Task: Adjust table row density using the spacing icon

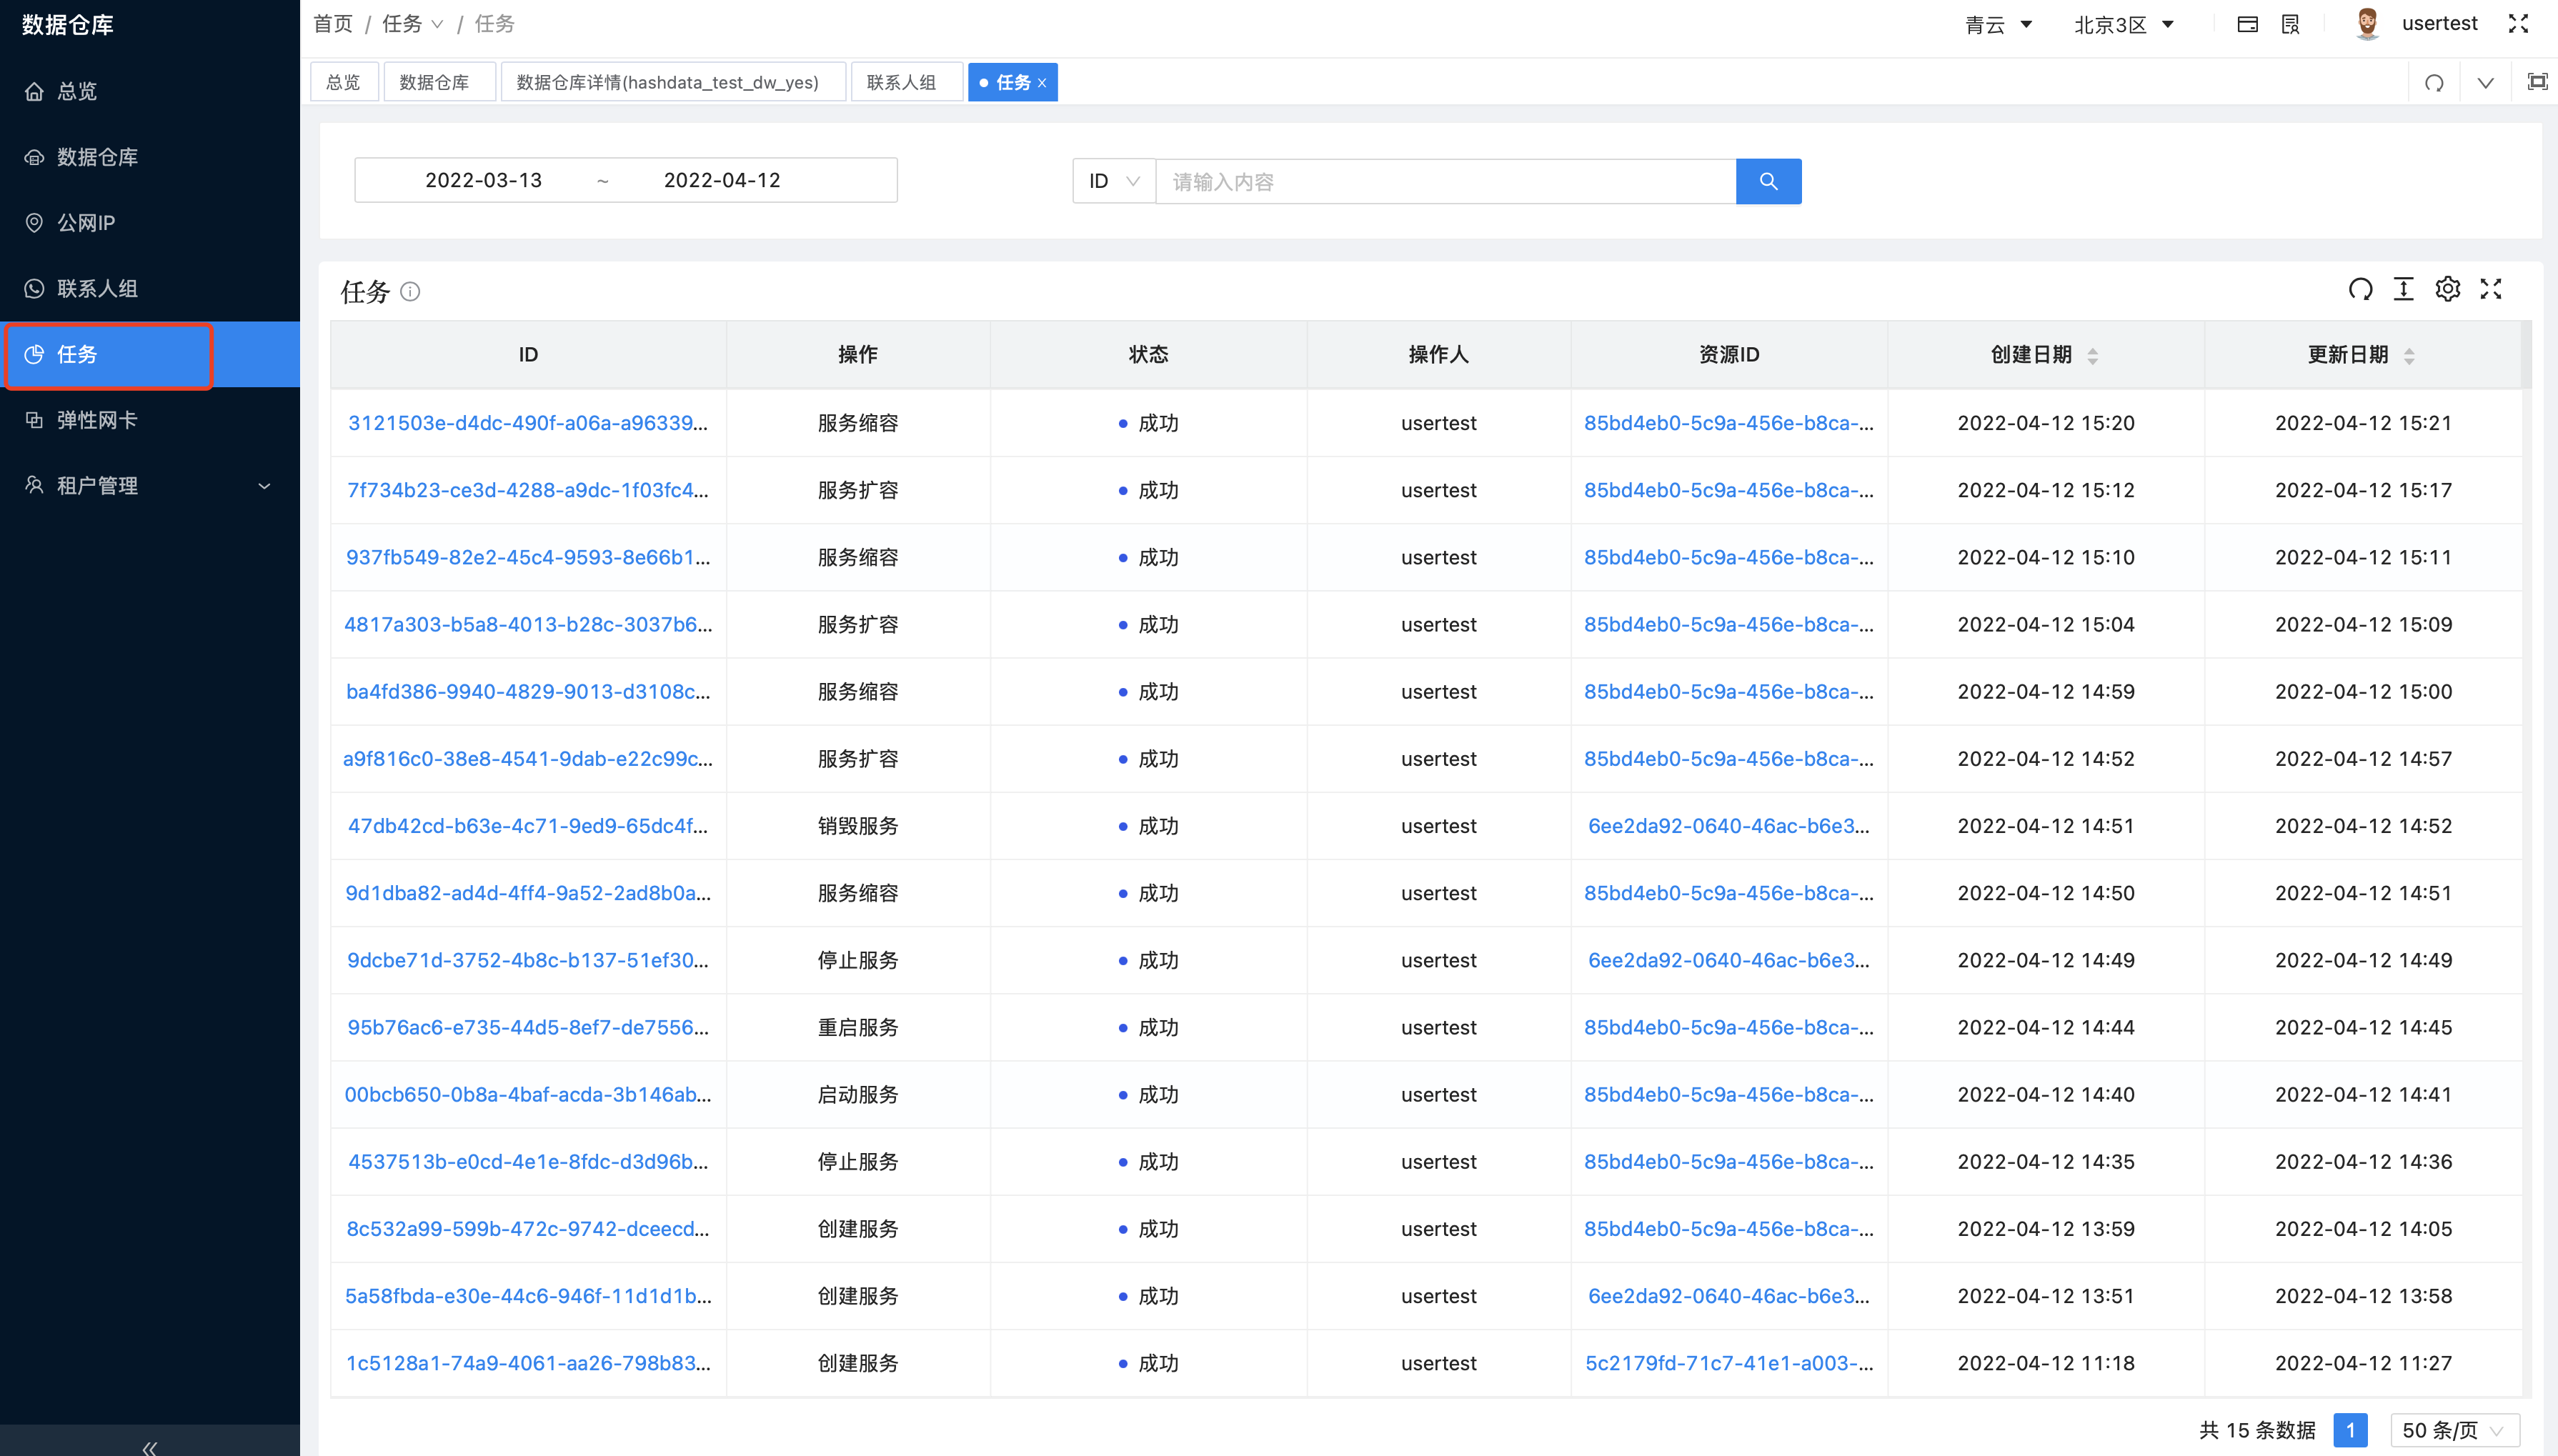Action: (x=2404, y=288)
